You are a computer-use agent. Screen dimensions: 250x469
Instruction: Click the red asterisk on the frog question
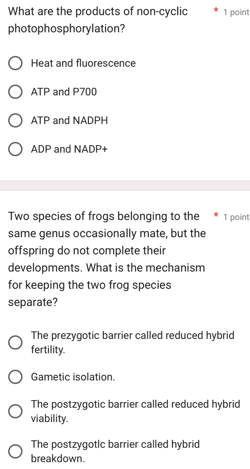215,216
